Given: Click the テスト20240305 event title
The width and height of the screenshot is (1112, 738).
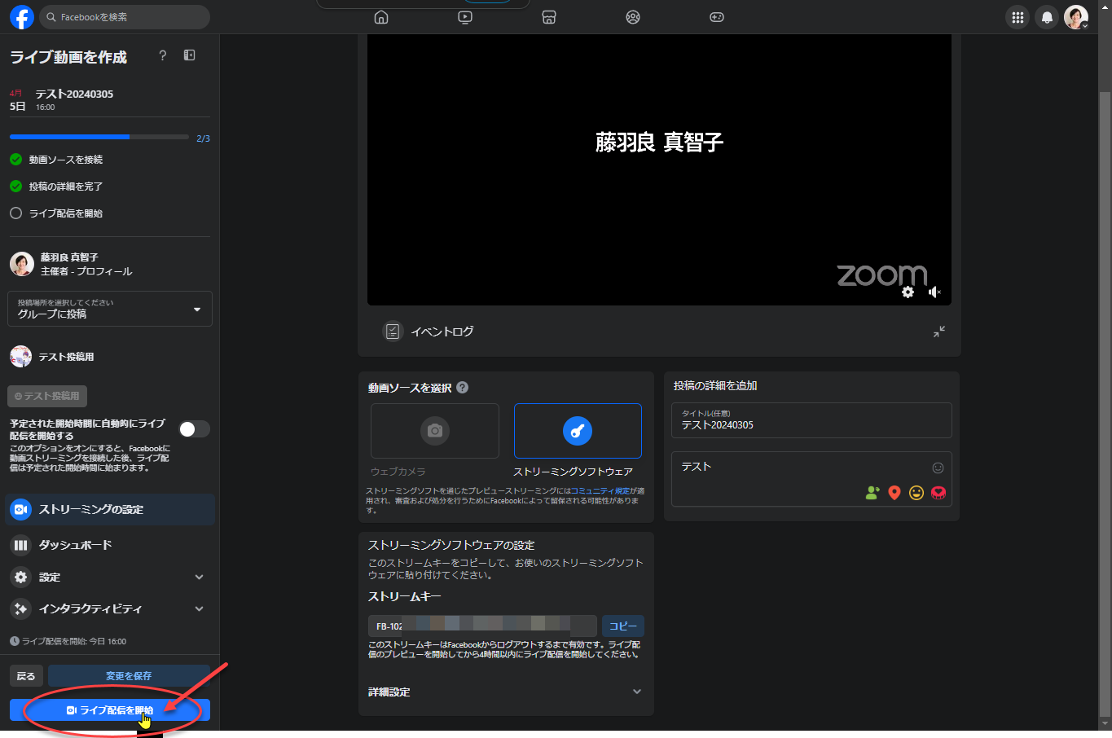Looking at the screenshot, I should pos(74,94).
